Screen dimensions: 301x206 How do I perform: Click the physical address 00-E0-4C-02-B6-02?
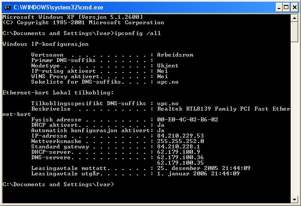click(188, 119)
